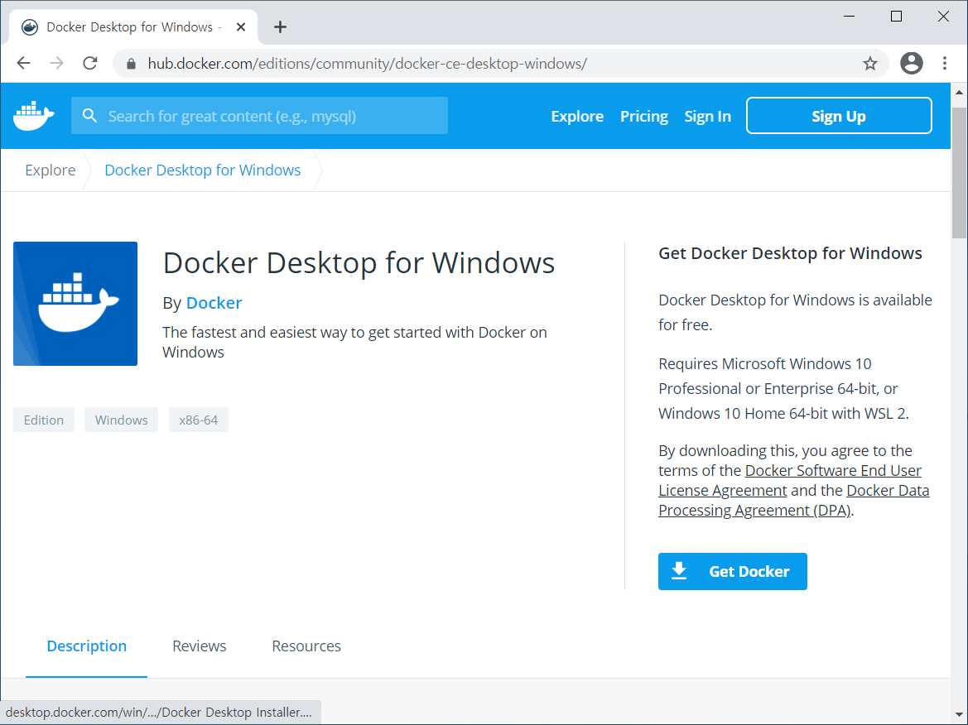Open a new tab with the plus button
The image size is (968, 725).
coord(280,27)
